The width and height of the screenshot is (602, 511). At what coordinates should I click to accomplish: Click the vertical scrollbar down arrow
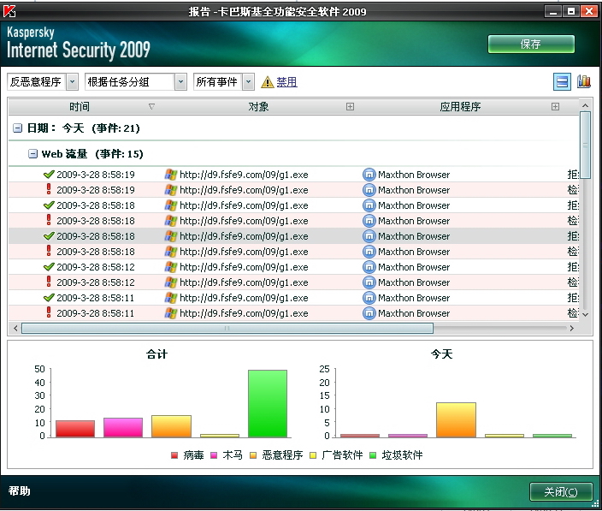(585, 314)
